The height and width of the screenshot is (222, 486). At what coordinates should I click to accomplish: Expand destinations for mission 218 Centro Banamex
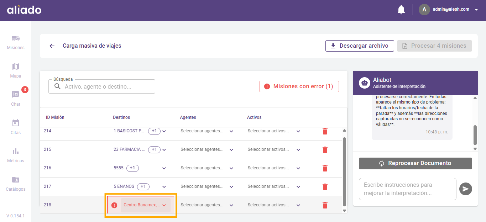(164, 205)
